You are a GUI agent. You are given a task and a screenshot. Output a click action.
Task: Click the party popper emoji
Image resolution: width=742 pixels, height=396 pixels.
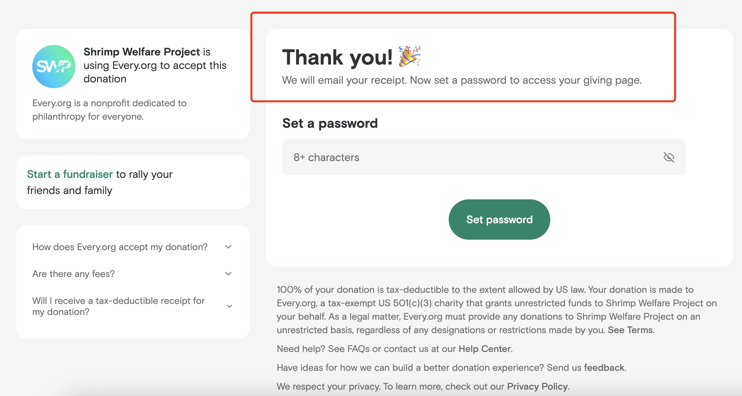click(409, 56)
